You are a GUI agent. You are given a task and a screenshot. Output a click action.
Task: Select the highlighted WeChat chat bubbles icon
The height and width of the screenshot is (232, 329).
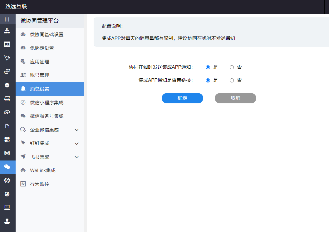point(7,167)
